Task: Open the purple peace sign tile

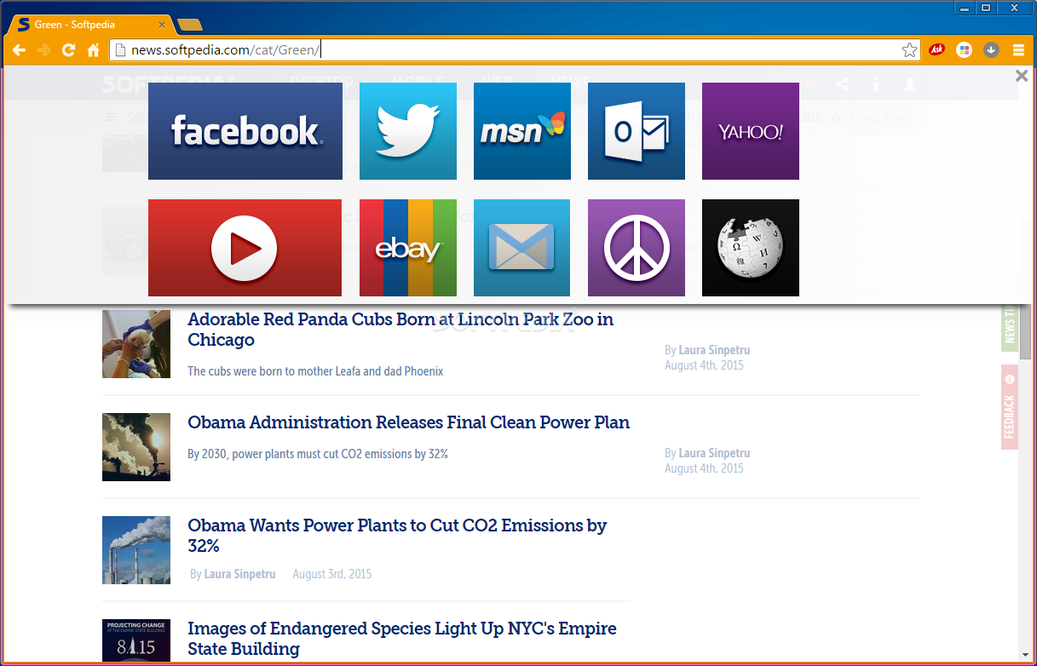Action: click(x=637, y=248)
